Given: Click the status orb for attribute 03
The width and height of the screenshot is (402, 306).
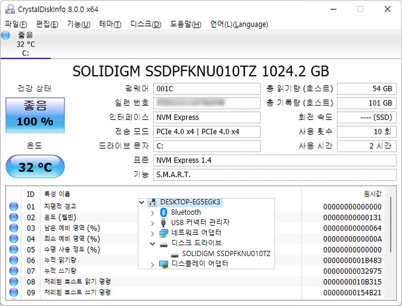Looking at the screenshot, I should [x=14, y=228].
